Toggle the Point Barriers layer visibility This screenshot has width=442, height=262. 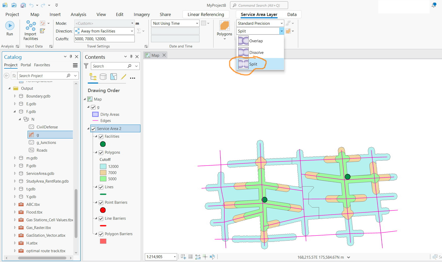(101, 202)
